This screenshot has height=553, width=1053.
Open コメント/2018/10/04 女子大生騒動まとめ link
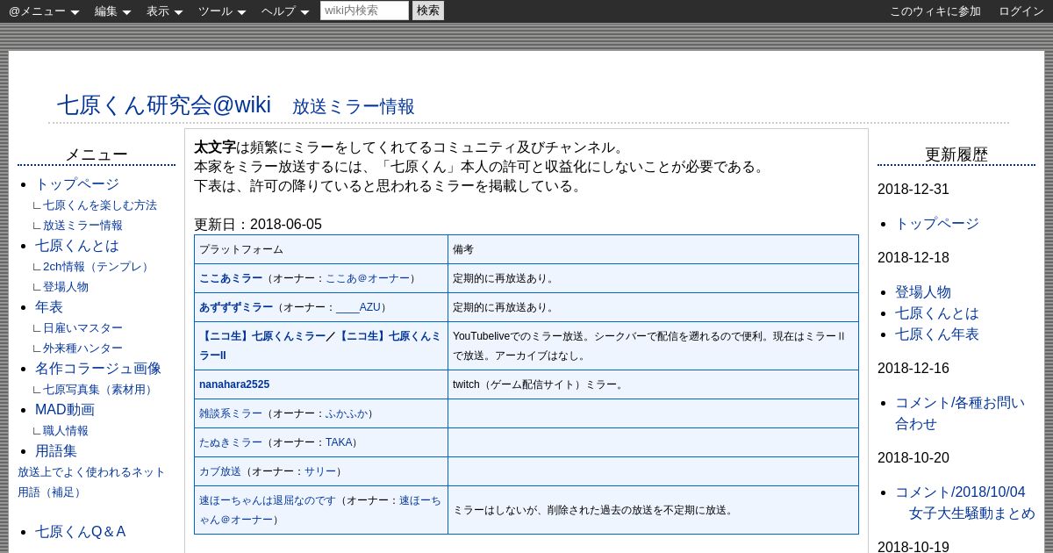[965, 503]
